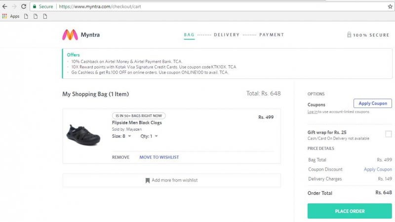Click the Go Cashless ONLINE100 offer text
The width and height of the screenshot is (395, 222).
[x=150, y=73]
